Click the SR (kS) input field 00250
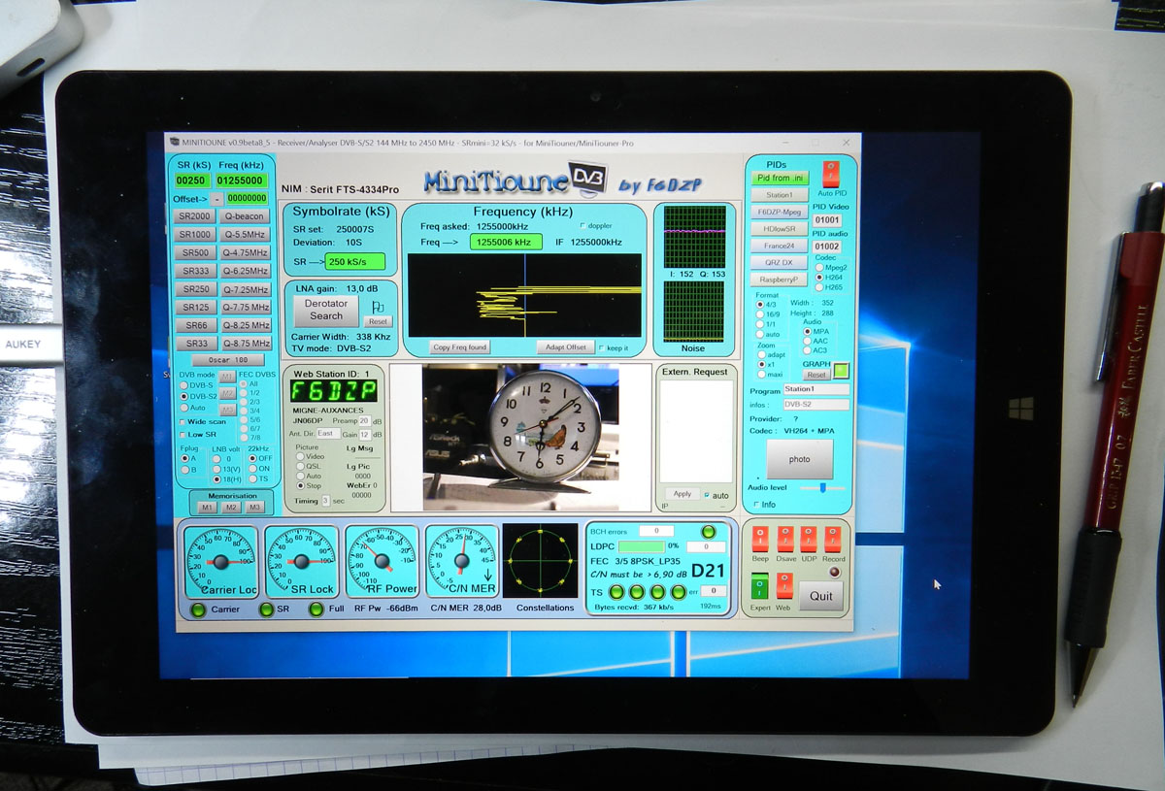Image resolution: width=1165 pixels, height=791 pixels. tap(191, 181)
